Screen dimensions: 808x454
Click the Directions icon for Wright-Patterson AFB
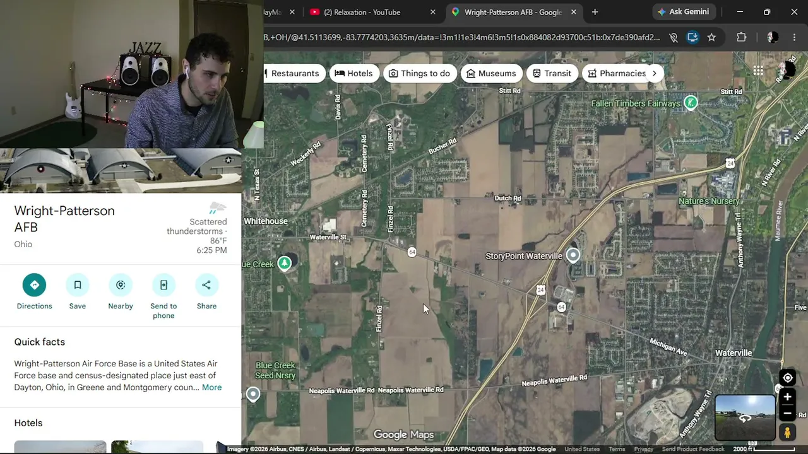pyautogui.click(x=34, y=285)
